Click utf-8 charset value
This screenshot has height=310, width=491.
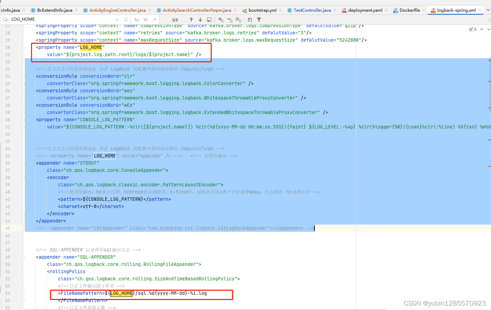pos(90,207)
